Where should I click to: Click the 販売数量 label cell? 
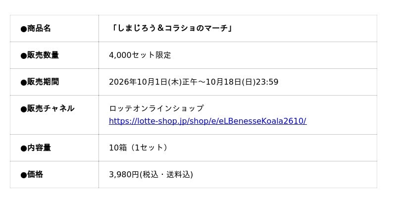click(54, 55)
